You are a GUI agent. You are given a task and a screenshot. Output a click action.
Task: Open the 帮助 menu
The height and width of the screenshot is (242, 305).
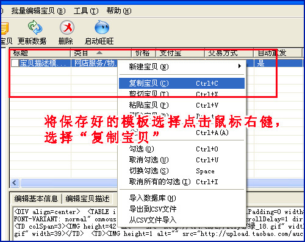pyautogui.click(x=119, y=11)
